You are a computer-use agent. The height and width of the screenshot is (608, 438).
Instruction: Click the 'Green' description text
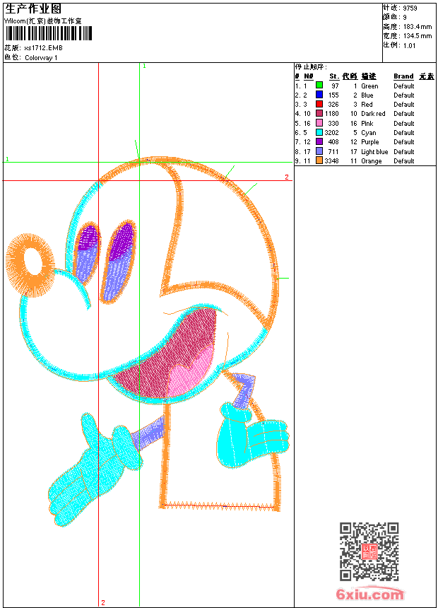point(369,86)
